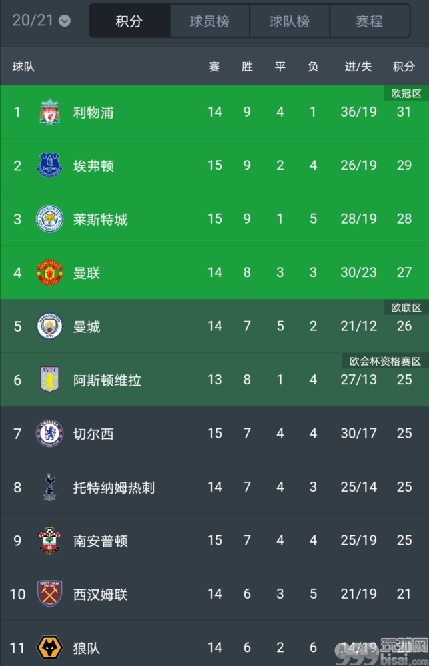This screenshot has height=666, width=429.
Task: Click the West Ham United crest
Action: click(50, 594)
